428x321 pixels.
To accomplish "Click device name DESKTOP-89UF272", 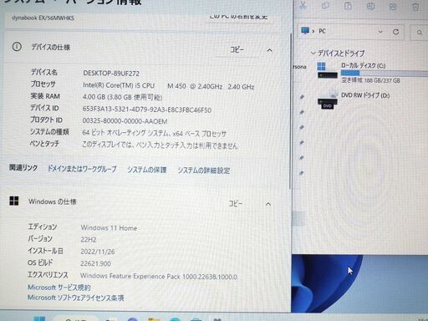I will [x=111, y=74].
